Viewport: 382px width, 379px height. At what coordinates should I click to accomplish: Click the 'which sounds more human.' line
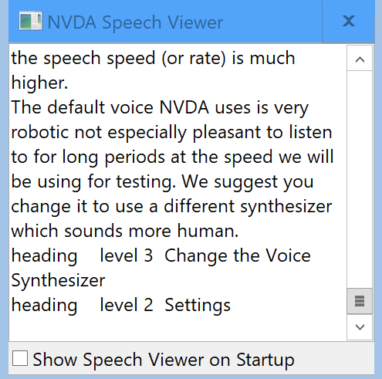click(x=125, y=231)
